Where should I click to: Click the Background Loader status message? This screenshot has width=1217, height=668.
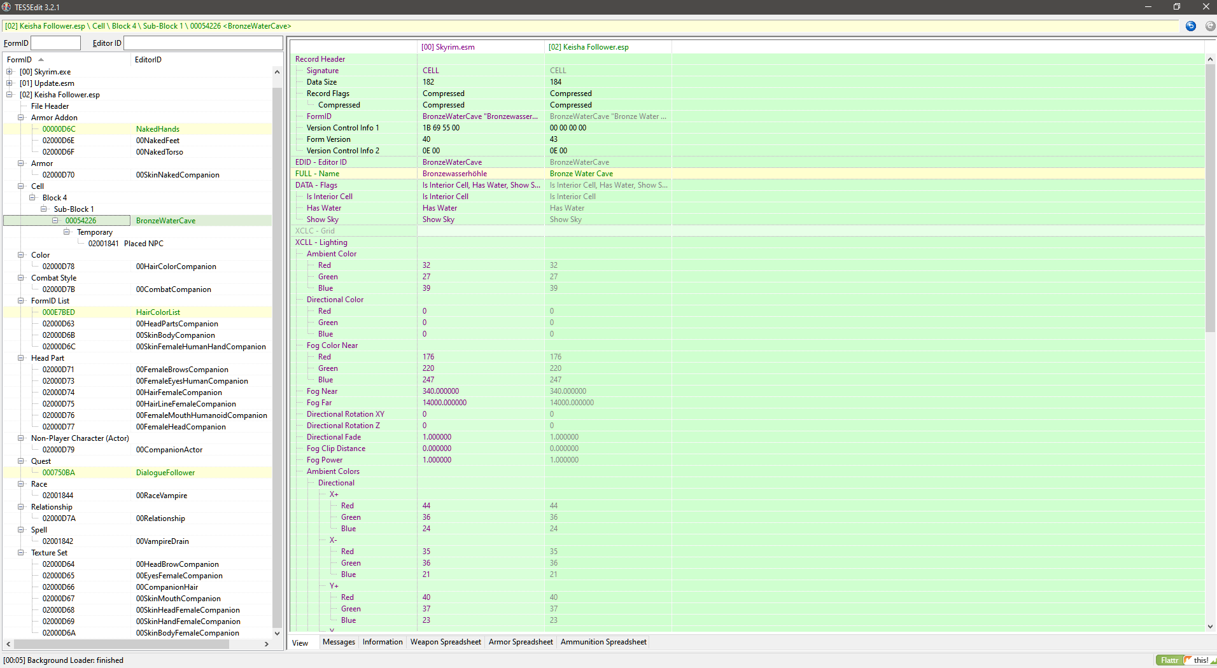pos(64,660)
